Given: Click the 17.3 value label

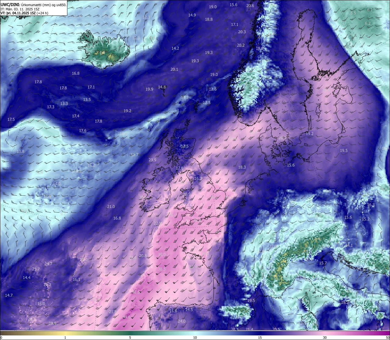Looking at the screenshot, I should (x=51, y=107).
